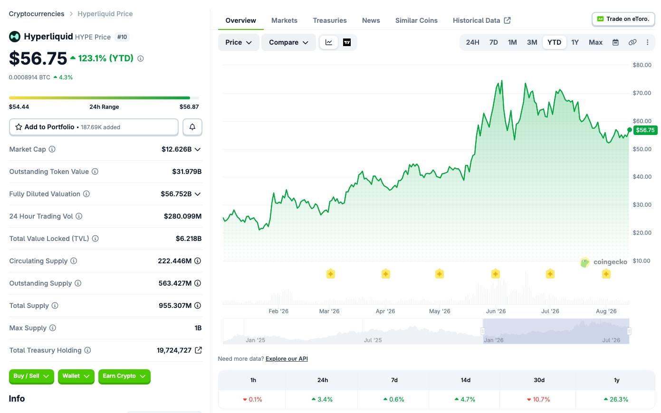Open the Buy / Sell dropdown
This screenshot has width=661, height=413.
coord(31,376)
